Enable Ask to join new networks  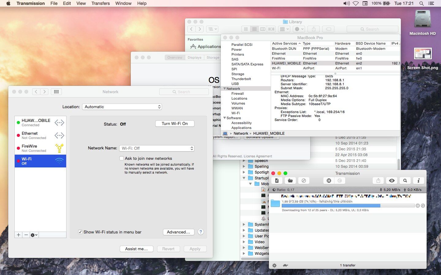(x=122, y=158)
